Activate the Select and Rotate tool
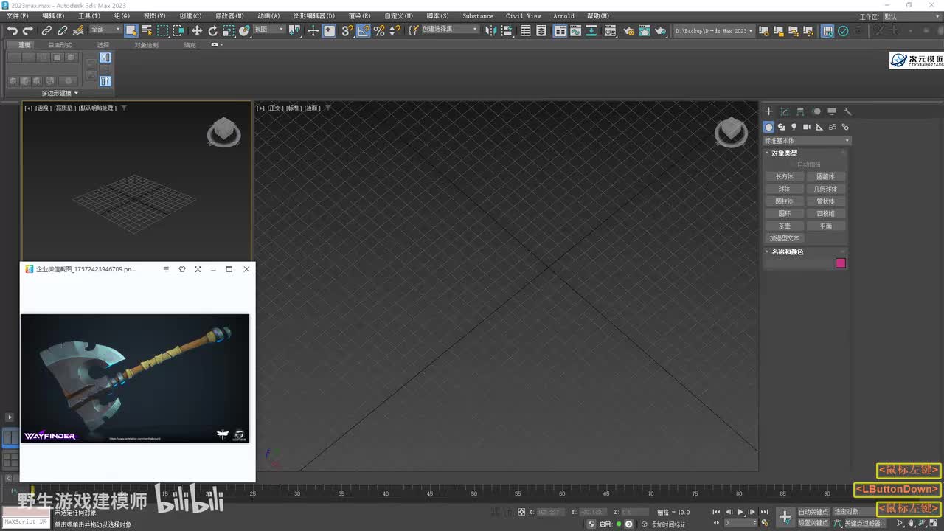The width and height of the screenshot is (944, 531). point(213,30)
